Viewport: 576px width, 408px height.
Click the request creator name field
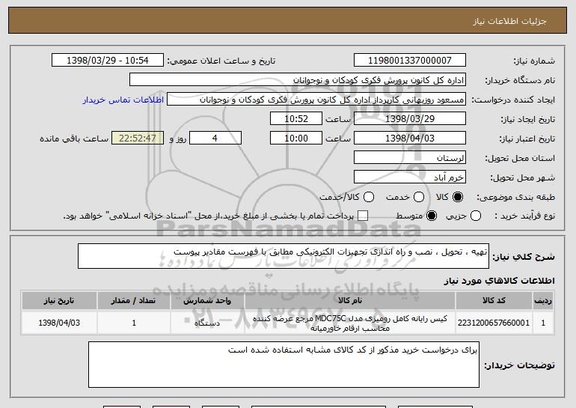(x=316, y=100)
